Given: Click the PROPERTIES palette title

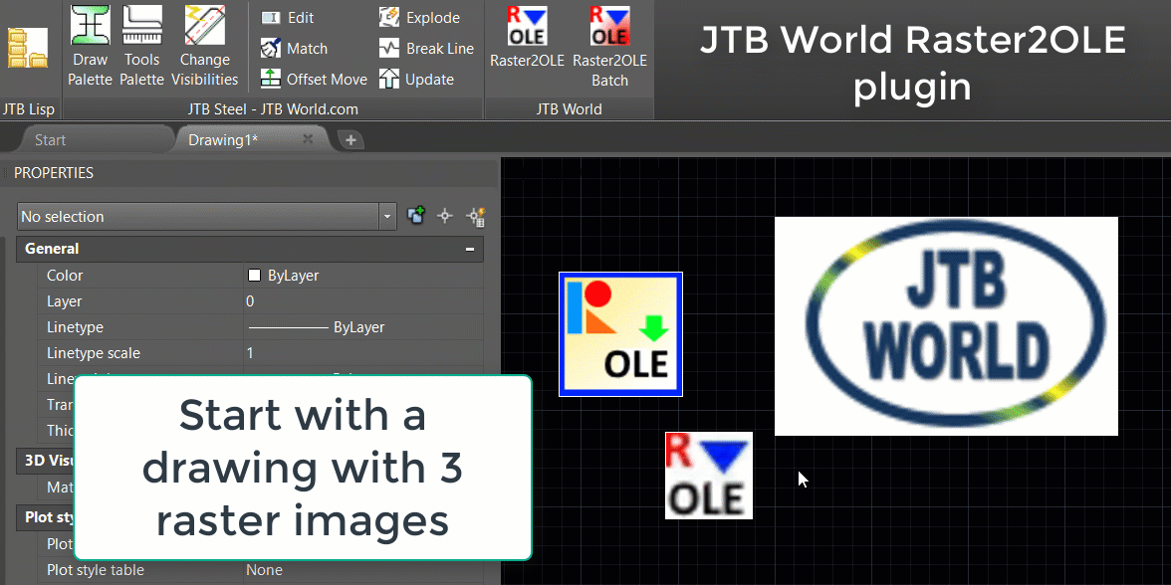Looking at the screenshot, I should [x=54, y=173].
